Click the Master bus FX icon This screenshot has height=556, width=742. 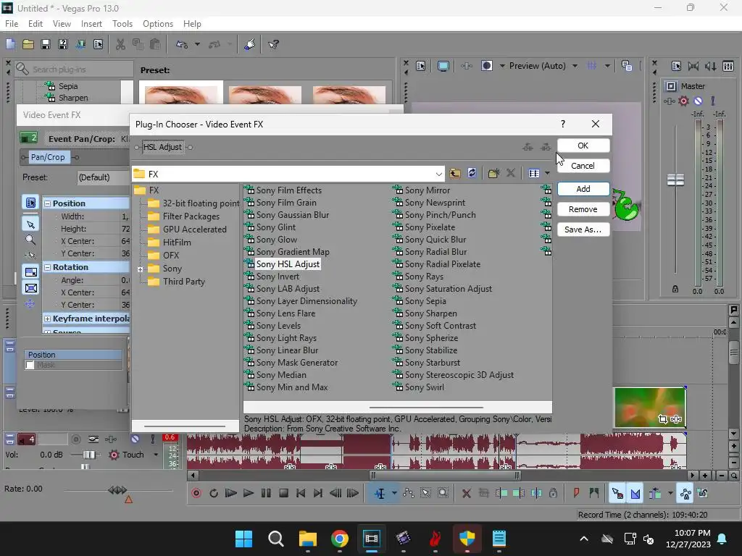pos(669,101)
